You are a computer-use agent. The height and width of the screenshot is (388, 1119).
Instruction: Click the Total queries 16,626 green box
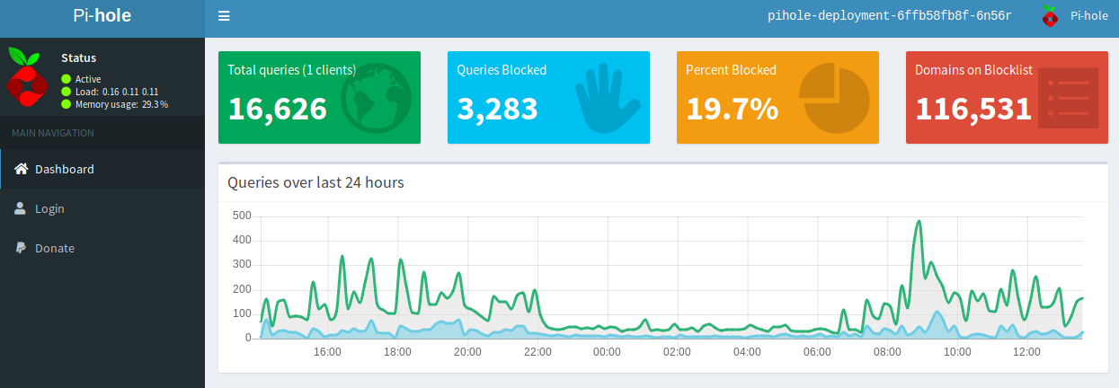point(319,97)
